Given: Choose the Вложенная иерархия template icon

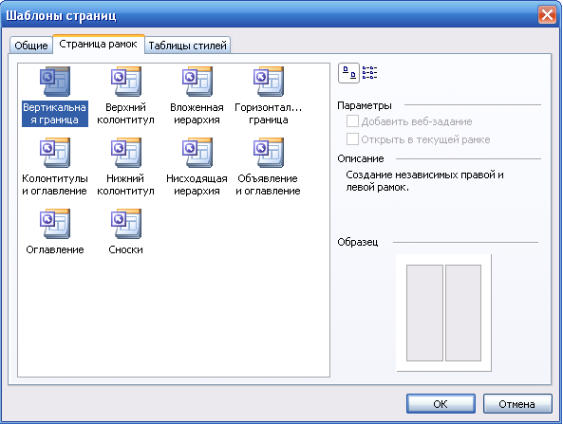Looking at the screenshot, I should 197,81.
